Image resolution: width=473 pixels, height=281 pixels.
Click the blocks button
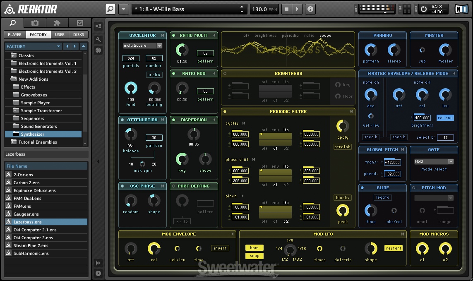click(x=343, y=198)
